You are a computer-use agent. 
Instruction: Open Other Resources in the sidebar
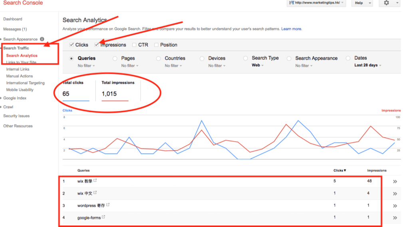pyautogui.click(x=18, y=126)
